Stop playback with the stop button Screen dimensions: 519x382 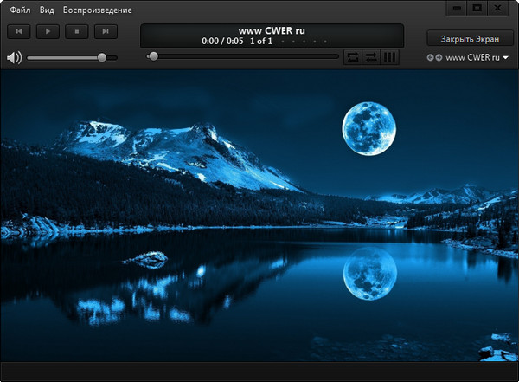pyautogui.click(x=77, y=31)
